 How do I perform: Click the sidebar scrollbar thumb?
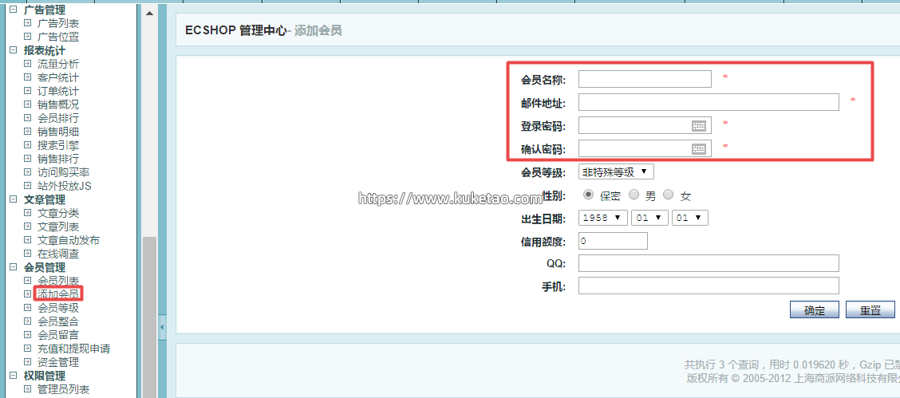pyautogui.click(x=149, y=317)
